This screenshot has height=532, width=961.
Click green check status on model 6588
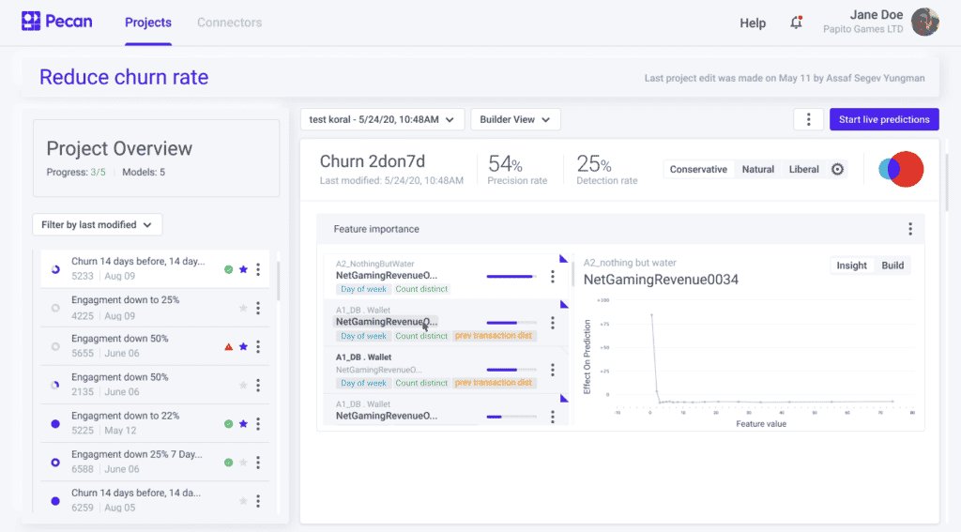[x=229, y=463]
